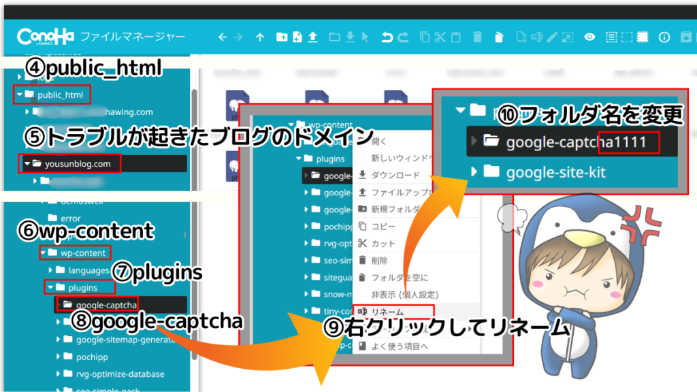The width and height of the screenshot is (697, 392).
Task: Click the upload files toolbar icon
Action: 313,37
